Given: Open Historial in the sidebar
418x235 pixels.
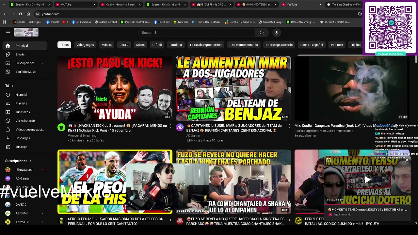Looking at the screenshot, I should click(22, 95).
